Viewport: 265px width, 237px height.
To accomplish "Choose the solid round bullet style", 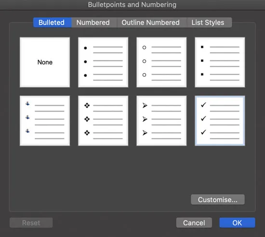I will tap(103, 62).
